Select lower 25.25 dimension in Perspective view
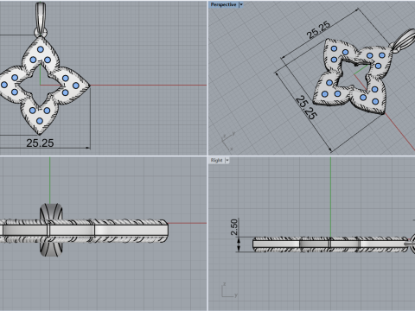This screenshot has width=415, height=311. coord(306,107)
